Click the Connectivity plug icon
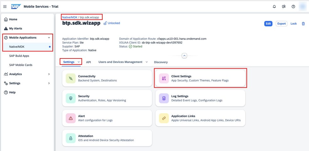 pos(71,78)
